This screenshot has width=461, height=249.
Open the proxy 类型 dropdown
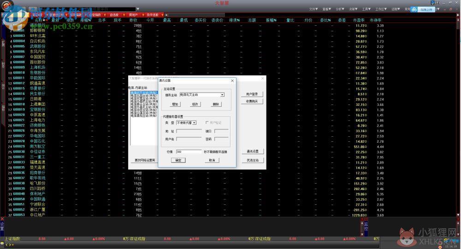pos(195,123)
